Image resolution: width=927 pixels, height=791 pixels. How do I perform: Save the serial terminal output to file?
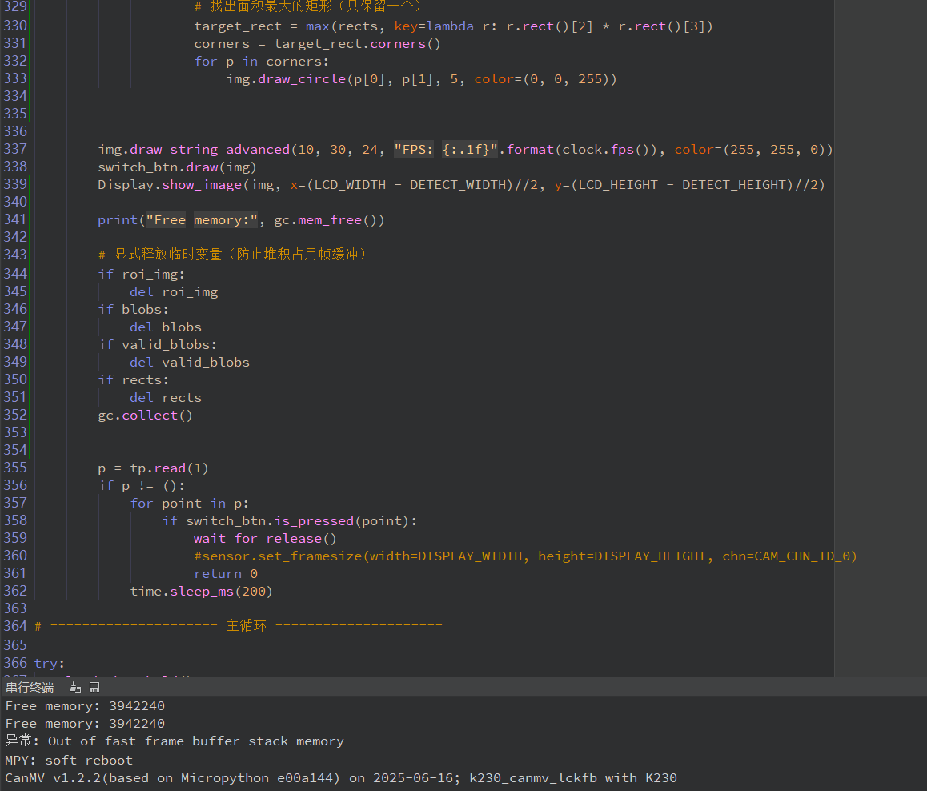(x=94, y=687)
